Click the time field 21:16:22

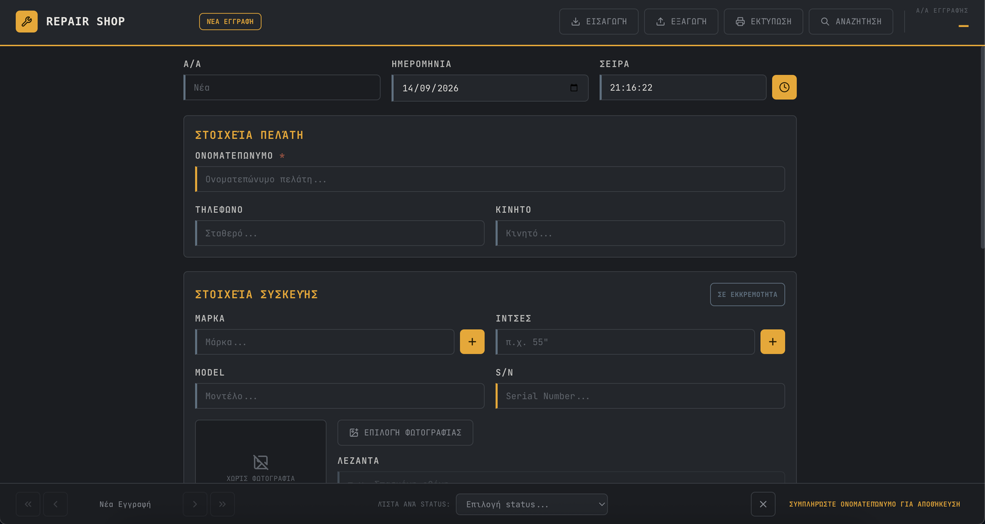tap(683, 87)
